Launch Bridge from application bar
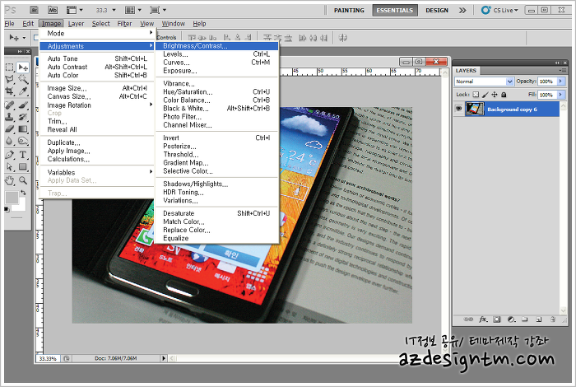 34,10
